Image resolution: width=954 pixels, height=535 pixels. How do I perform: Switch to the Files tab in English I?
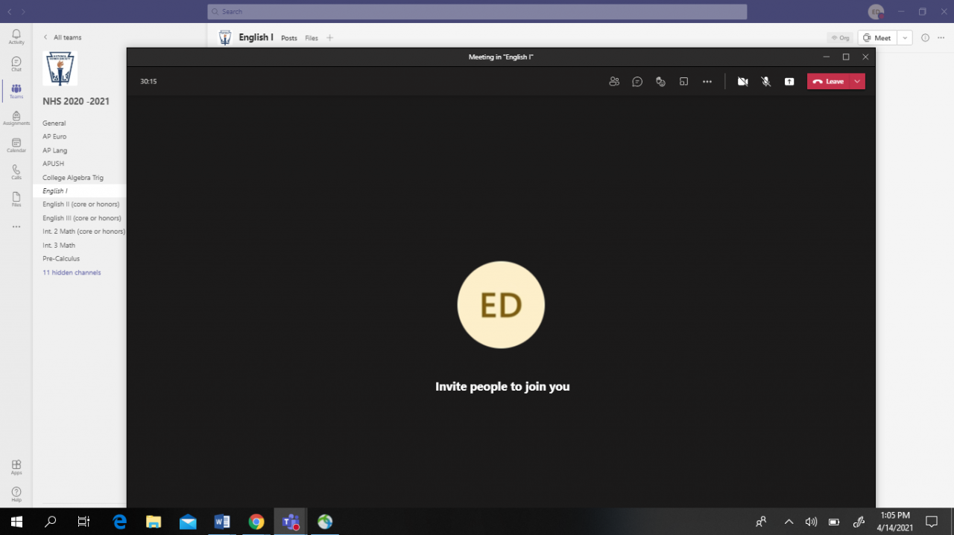(312, 38)
